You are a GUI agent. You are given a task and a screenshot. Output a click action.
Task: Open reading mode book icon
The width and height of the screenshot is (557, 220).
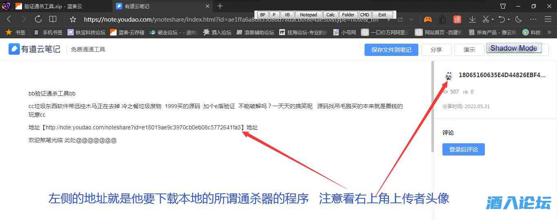coord(53,19)
